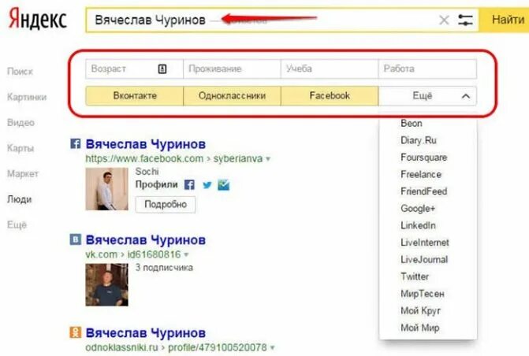Open the calendar icon in Возраст field

(162, 69)
